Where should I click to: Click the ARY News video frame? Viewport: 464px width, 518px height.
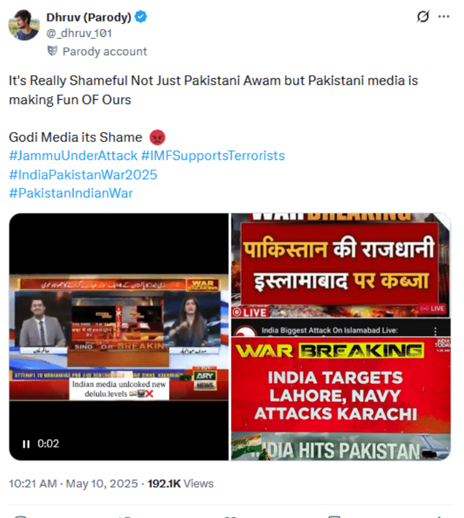pyautogui.click(x=119, y=337)
